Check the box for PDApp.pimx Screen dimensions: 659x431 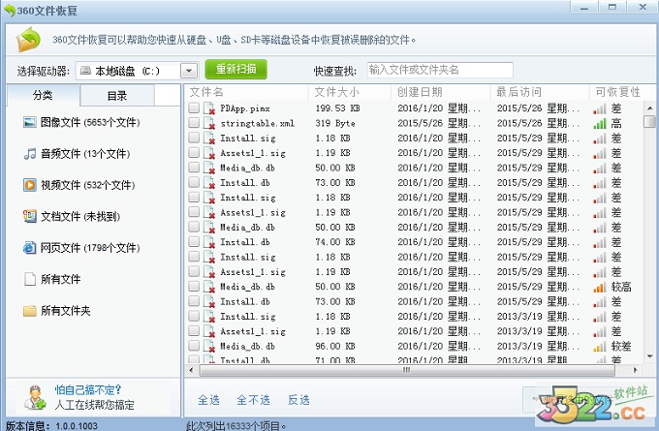[194, 108]
